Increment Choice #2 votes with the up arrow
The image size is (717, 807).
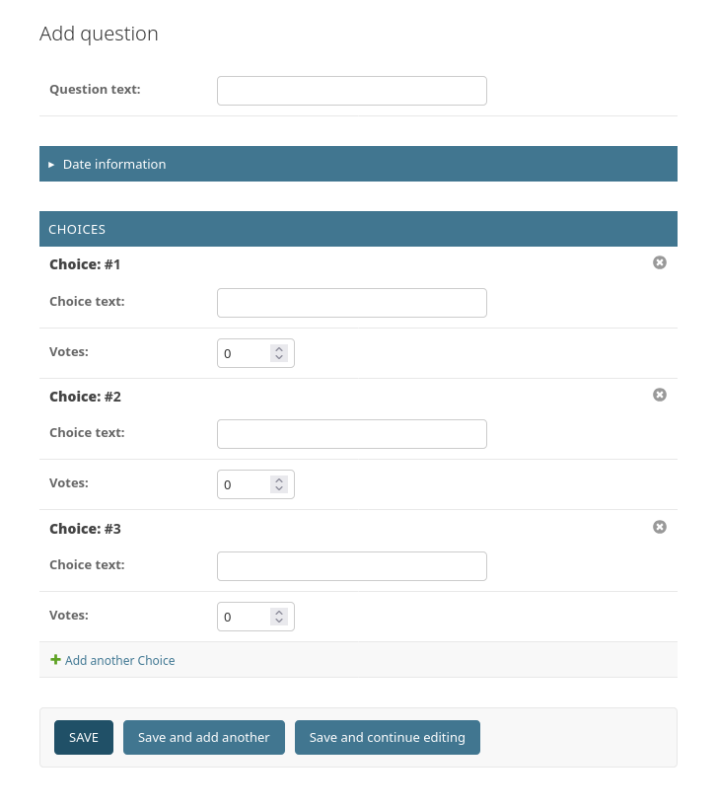pos(279,478)
